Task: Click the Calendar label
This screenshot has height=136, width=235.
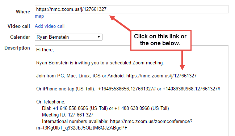Action: click(20, 37)
